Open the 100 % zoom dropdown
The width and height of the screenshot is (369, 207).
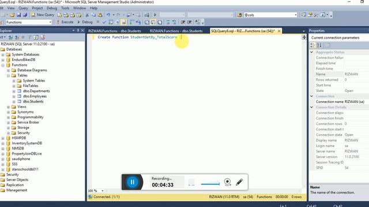[103, 191]
